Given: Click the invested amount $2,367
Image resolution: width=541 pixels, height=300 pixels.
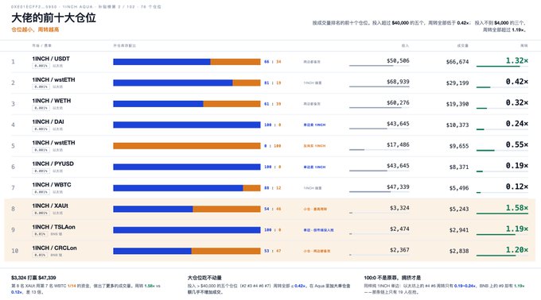Looking at the screenshot, I should point(399,250).
